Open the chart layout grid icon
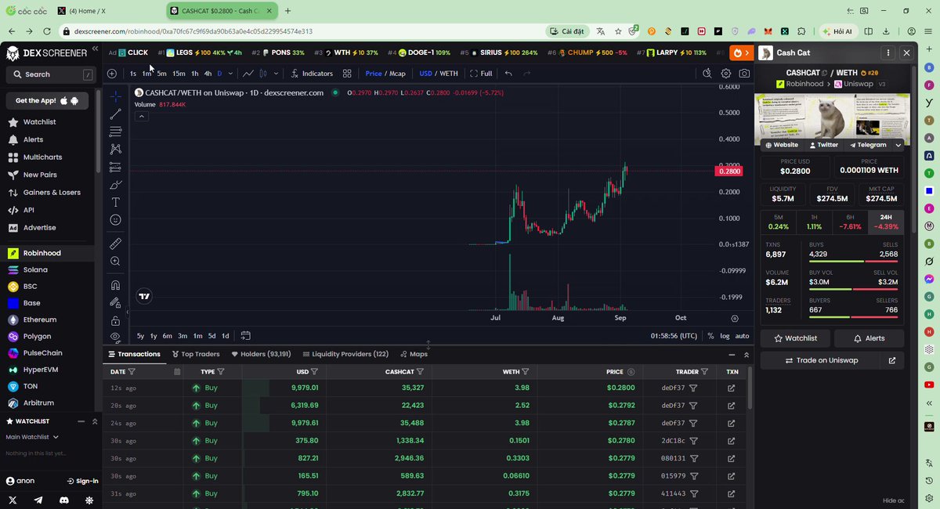The image size is (940, 509). click(347, 74)
